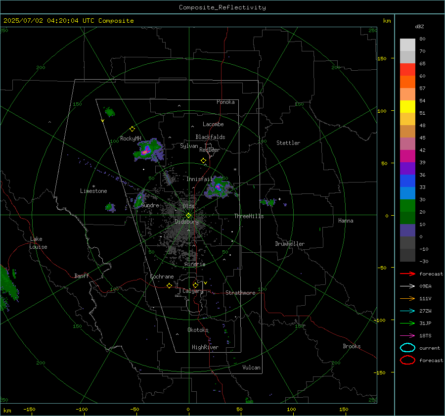Click the Strathmore label
This screenshot has height=416, width=445.
click(x=240, y=293)
